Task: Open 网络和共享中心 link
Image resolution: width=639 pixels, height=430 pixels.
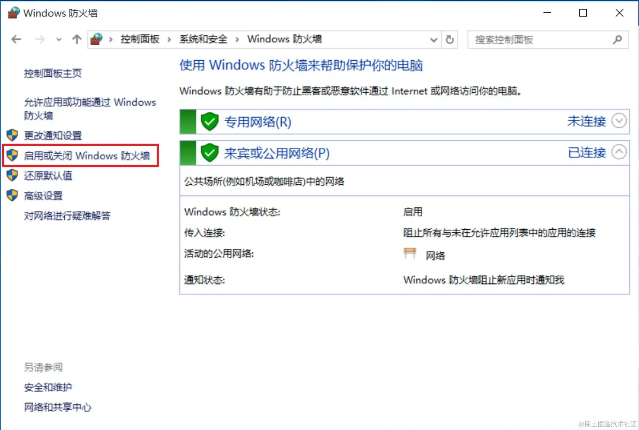Action: (58, 407)
